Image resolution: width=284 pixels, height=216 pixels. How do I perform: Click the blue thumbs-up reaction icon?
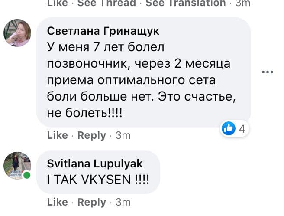point(228,128)
